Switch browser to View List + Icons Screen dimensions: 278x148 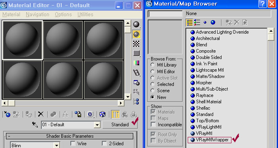pos(197,23)
